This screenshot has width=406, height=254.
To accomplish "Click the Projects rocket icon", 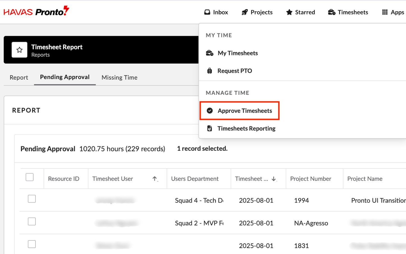I will (244, 12).
